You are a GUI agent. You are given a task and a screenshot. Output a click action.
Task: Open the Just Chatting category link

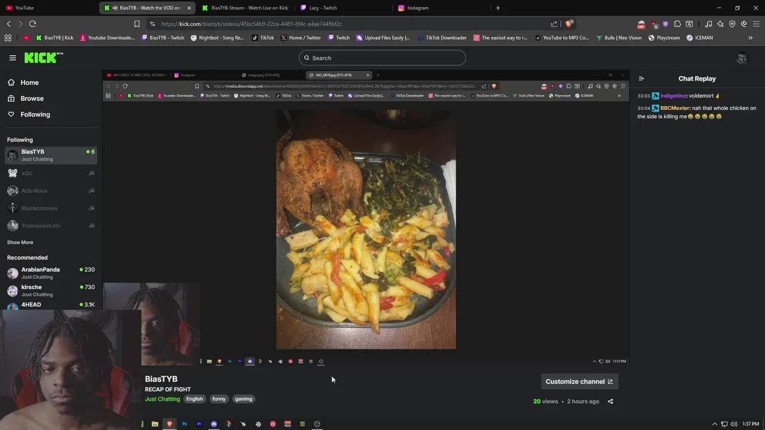pos(162,399)
